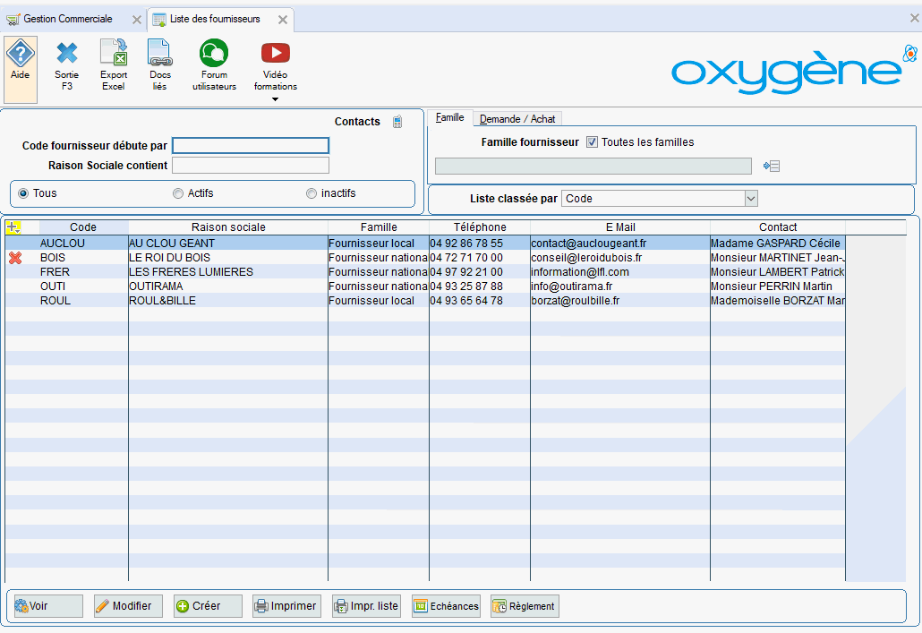Uncheck Toutes les familles checkbox
The height and width of the screenshot is (633, 922).
point(592,142)
